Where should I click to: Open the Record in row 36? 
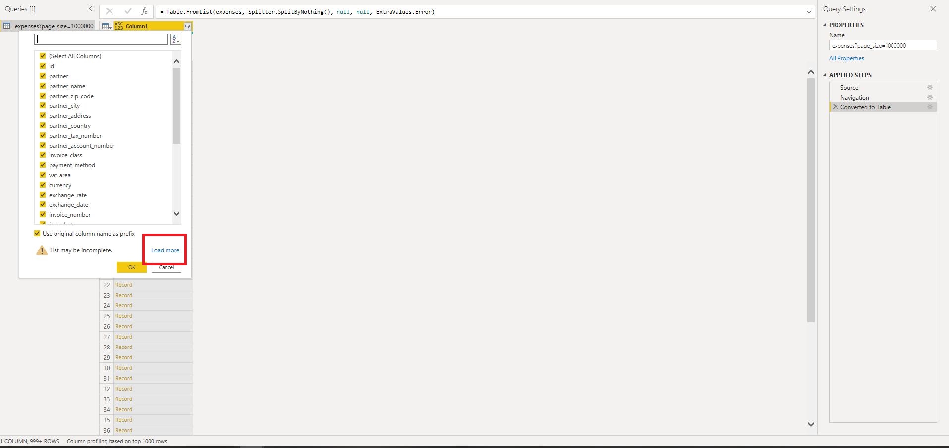(124, 430)
